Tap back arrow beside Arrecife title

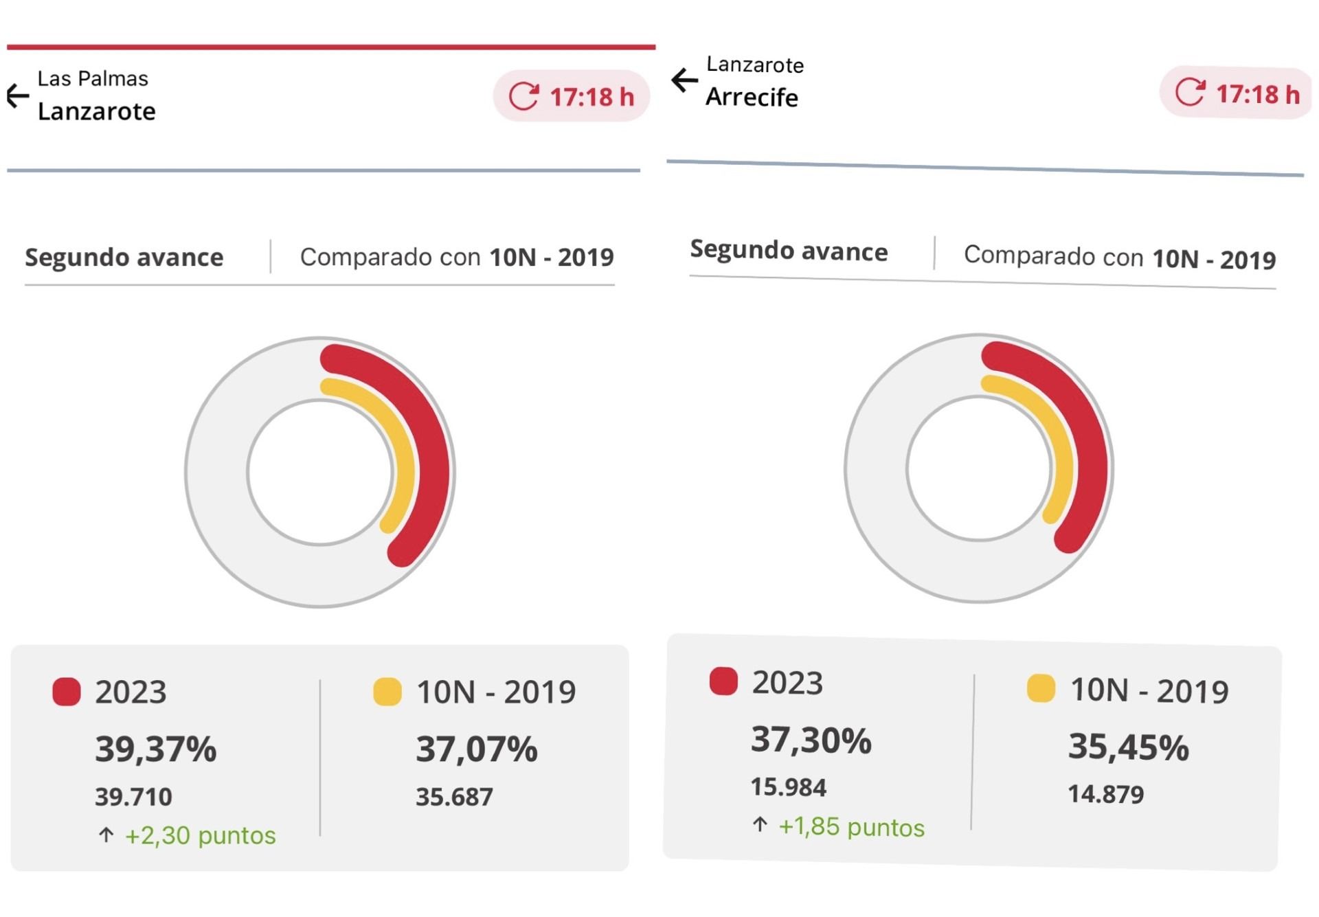tap(684, 80)
